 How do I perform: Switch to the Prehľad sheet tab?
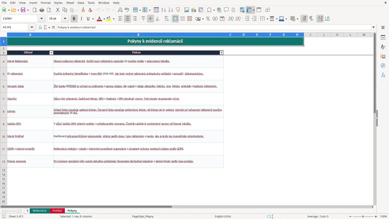57,211
